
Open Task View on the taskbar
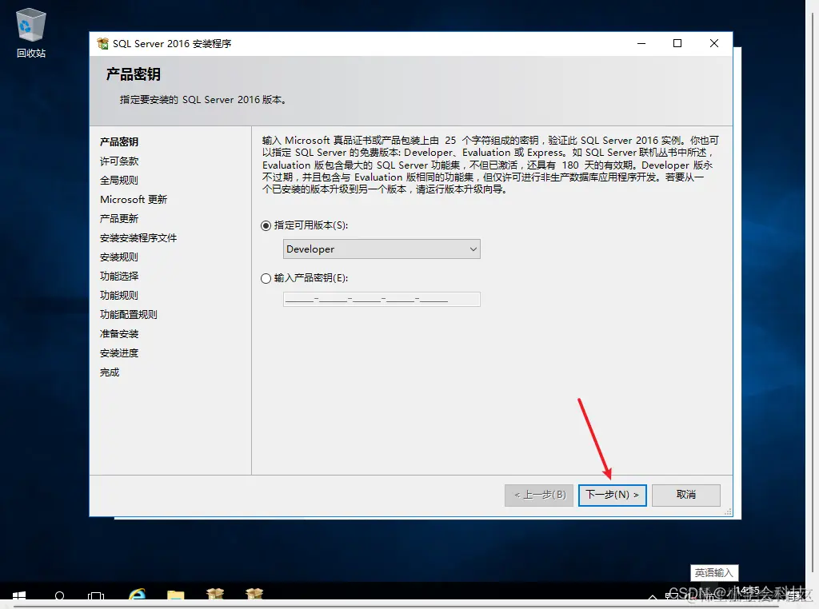(x=96, y=596)
